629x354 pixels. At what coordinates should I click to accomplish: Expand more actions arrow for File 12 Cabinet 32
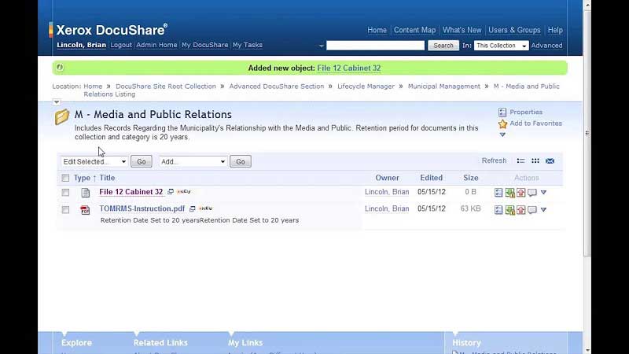pos(543,193)
